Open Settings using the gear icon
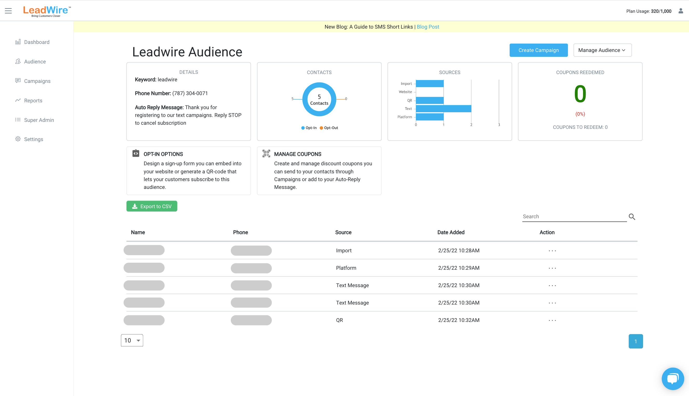The width and height of the screenshot is (689, 396). tap(18, 139)
